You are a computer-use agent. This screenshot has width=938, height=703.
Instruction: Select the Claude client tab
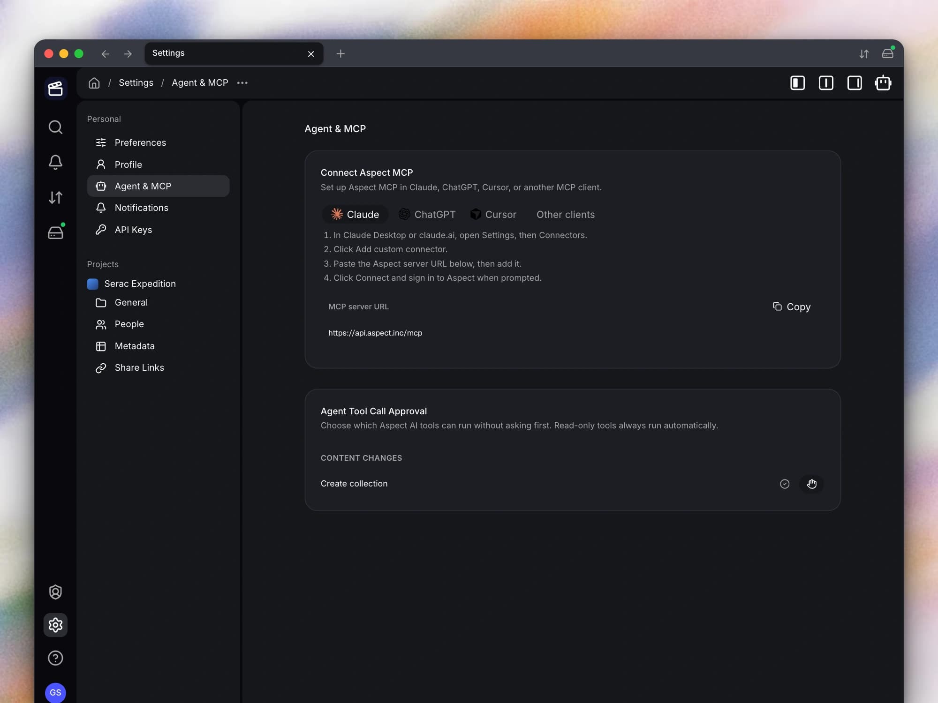coord(355,214)
